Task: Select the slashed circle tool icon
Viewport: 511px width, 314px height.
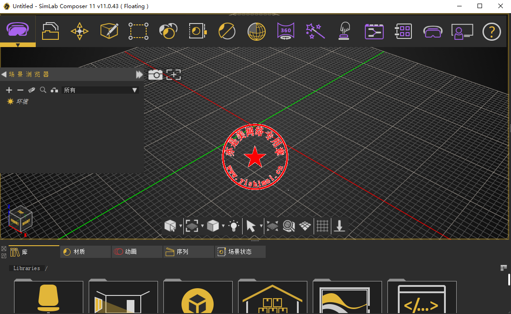Action: pyautogui.click(x=227, y=31)
